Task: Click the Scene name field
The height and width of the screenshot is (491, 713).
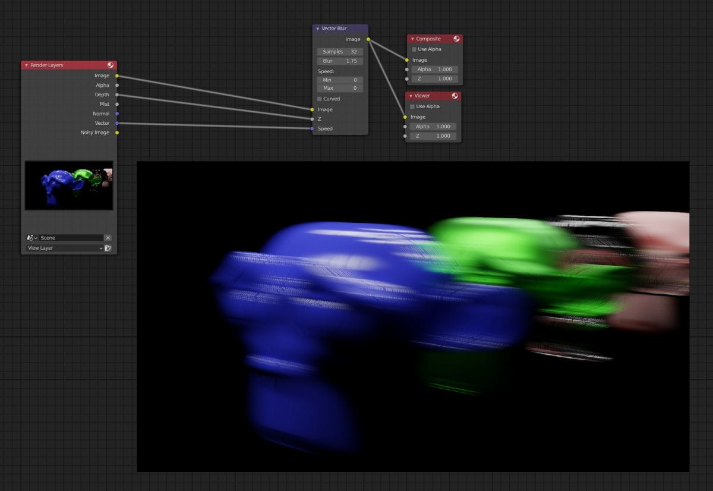Action: [x=71, y=237]
